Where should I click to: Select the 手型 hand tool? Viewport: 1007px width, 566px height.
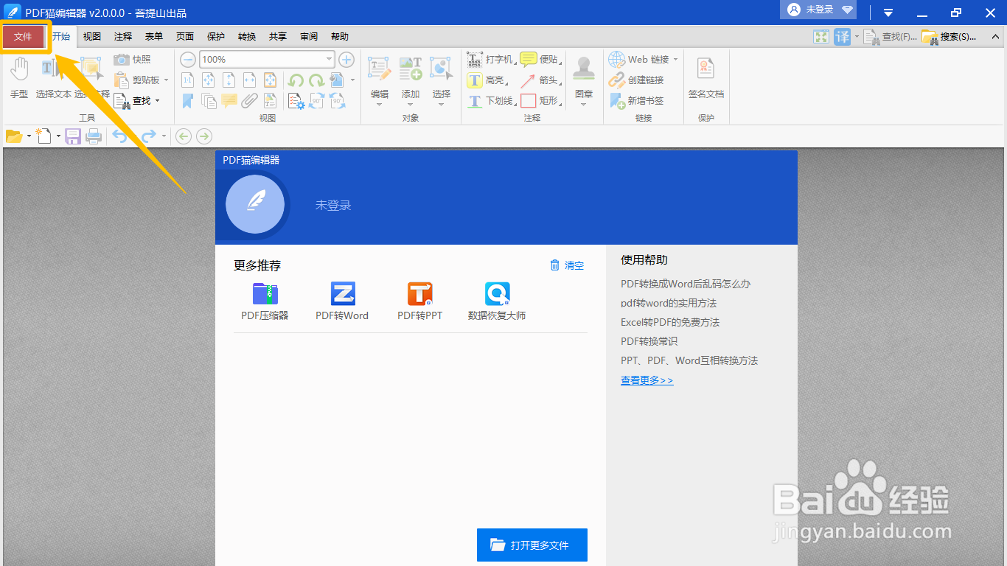point(19,77)
